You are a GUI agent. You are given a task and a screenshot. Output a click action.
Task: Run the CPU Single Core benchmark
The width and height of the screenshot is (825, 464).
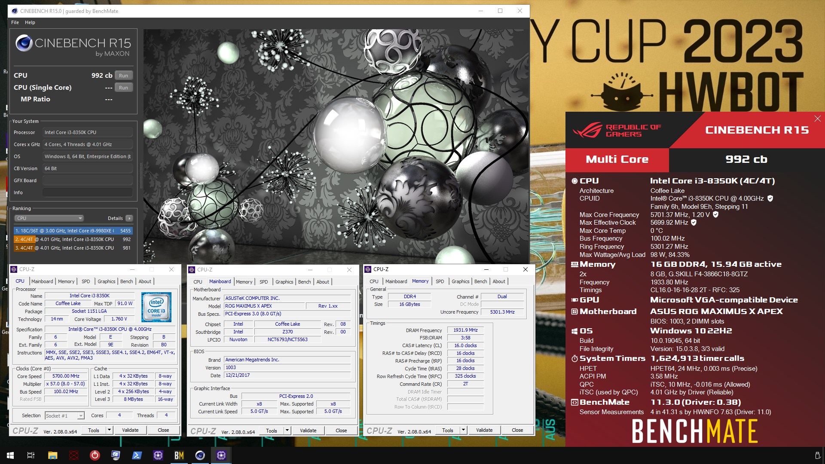[124, 88]
